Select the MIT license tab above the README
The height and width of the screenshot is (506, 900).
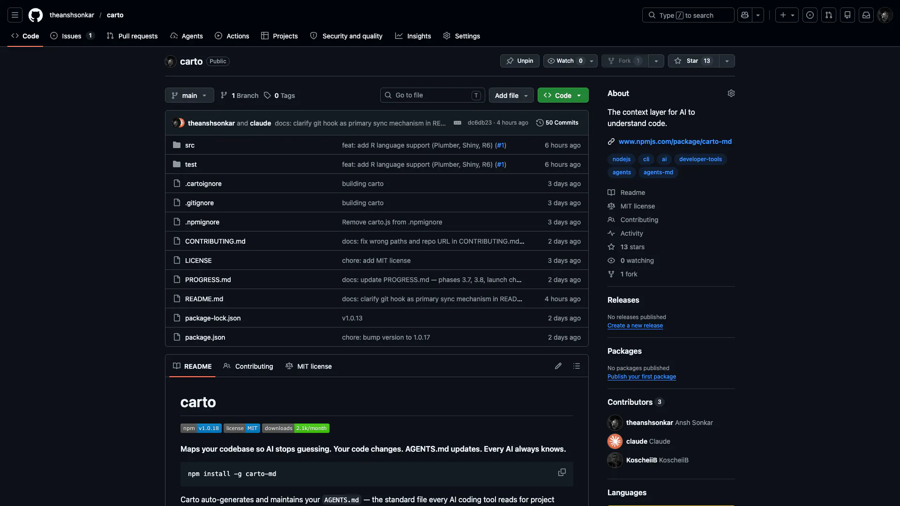tap(309, 366)
